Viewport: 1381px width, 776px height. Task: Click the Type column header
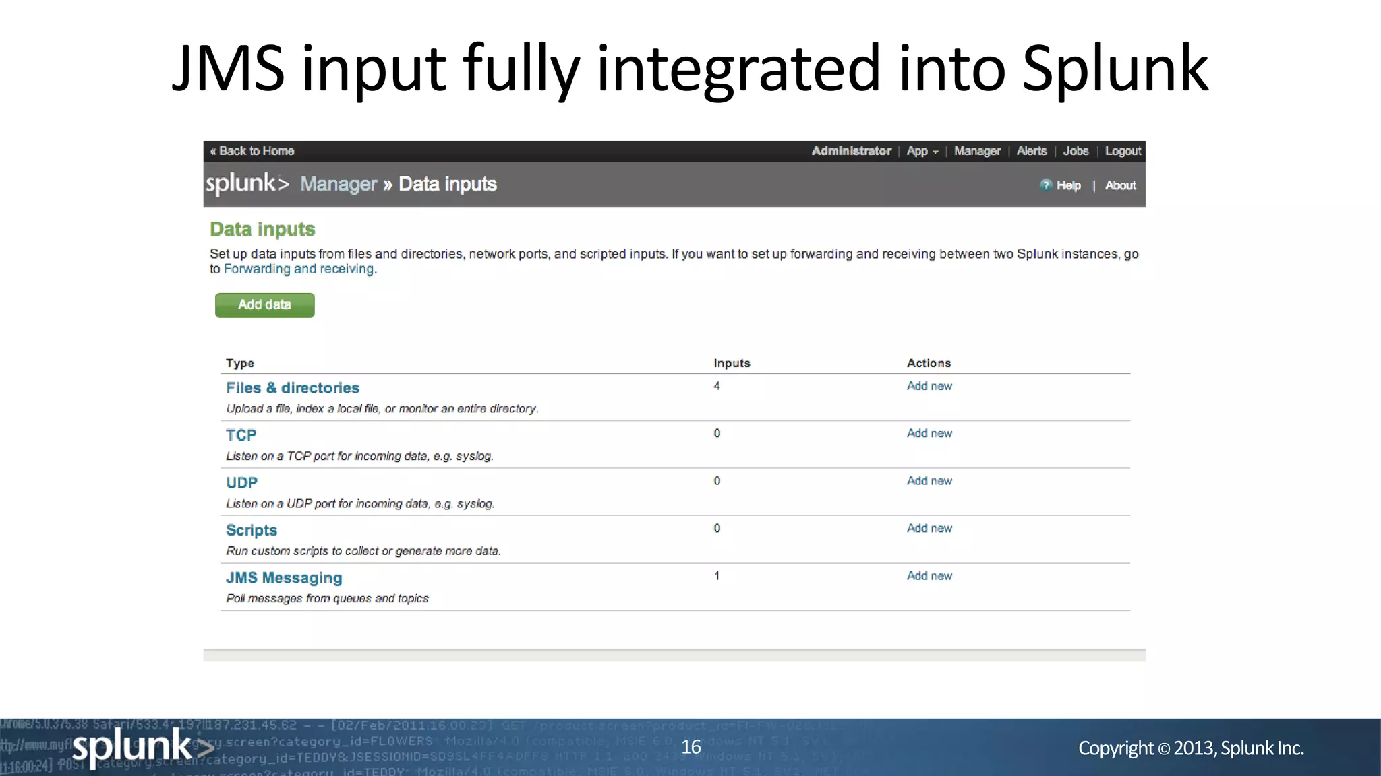240,363
